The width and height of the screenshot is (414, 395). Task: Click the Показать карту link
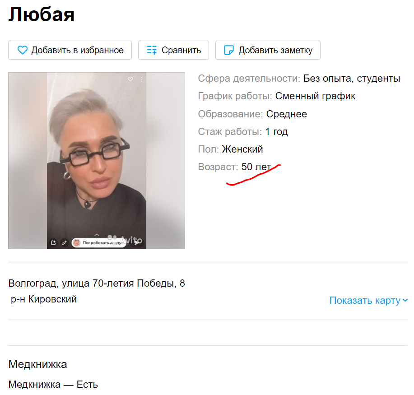point(365,301)
